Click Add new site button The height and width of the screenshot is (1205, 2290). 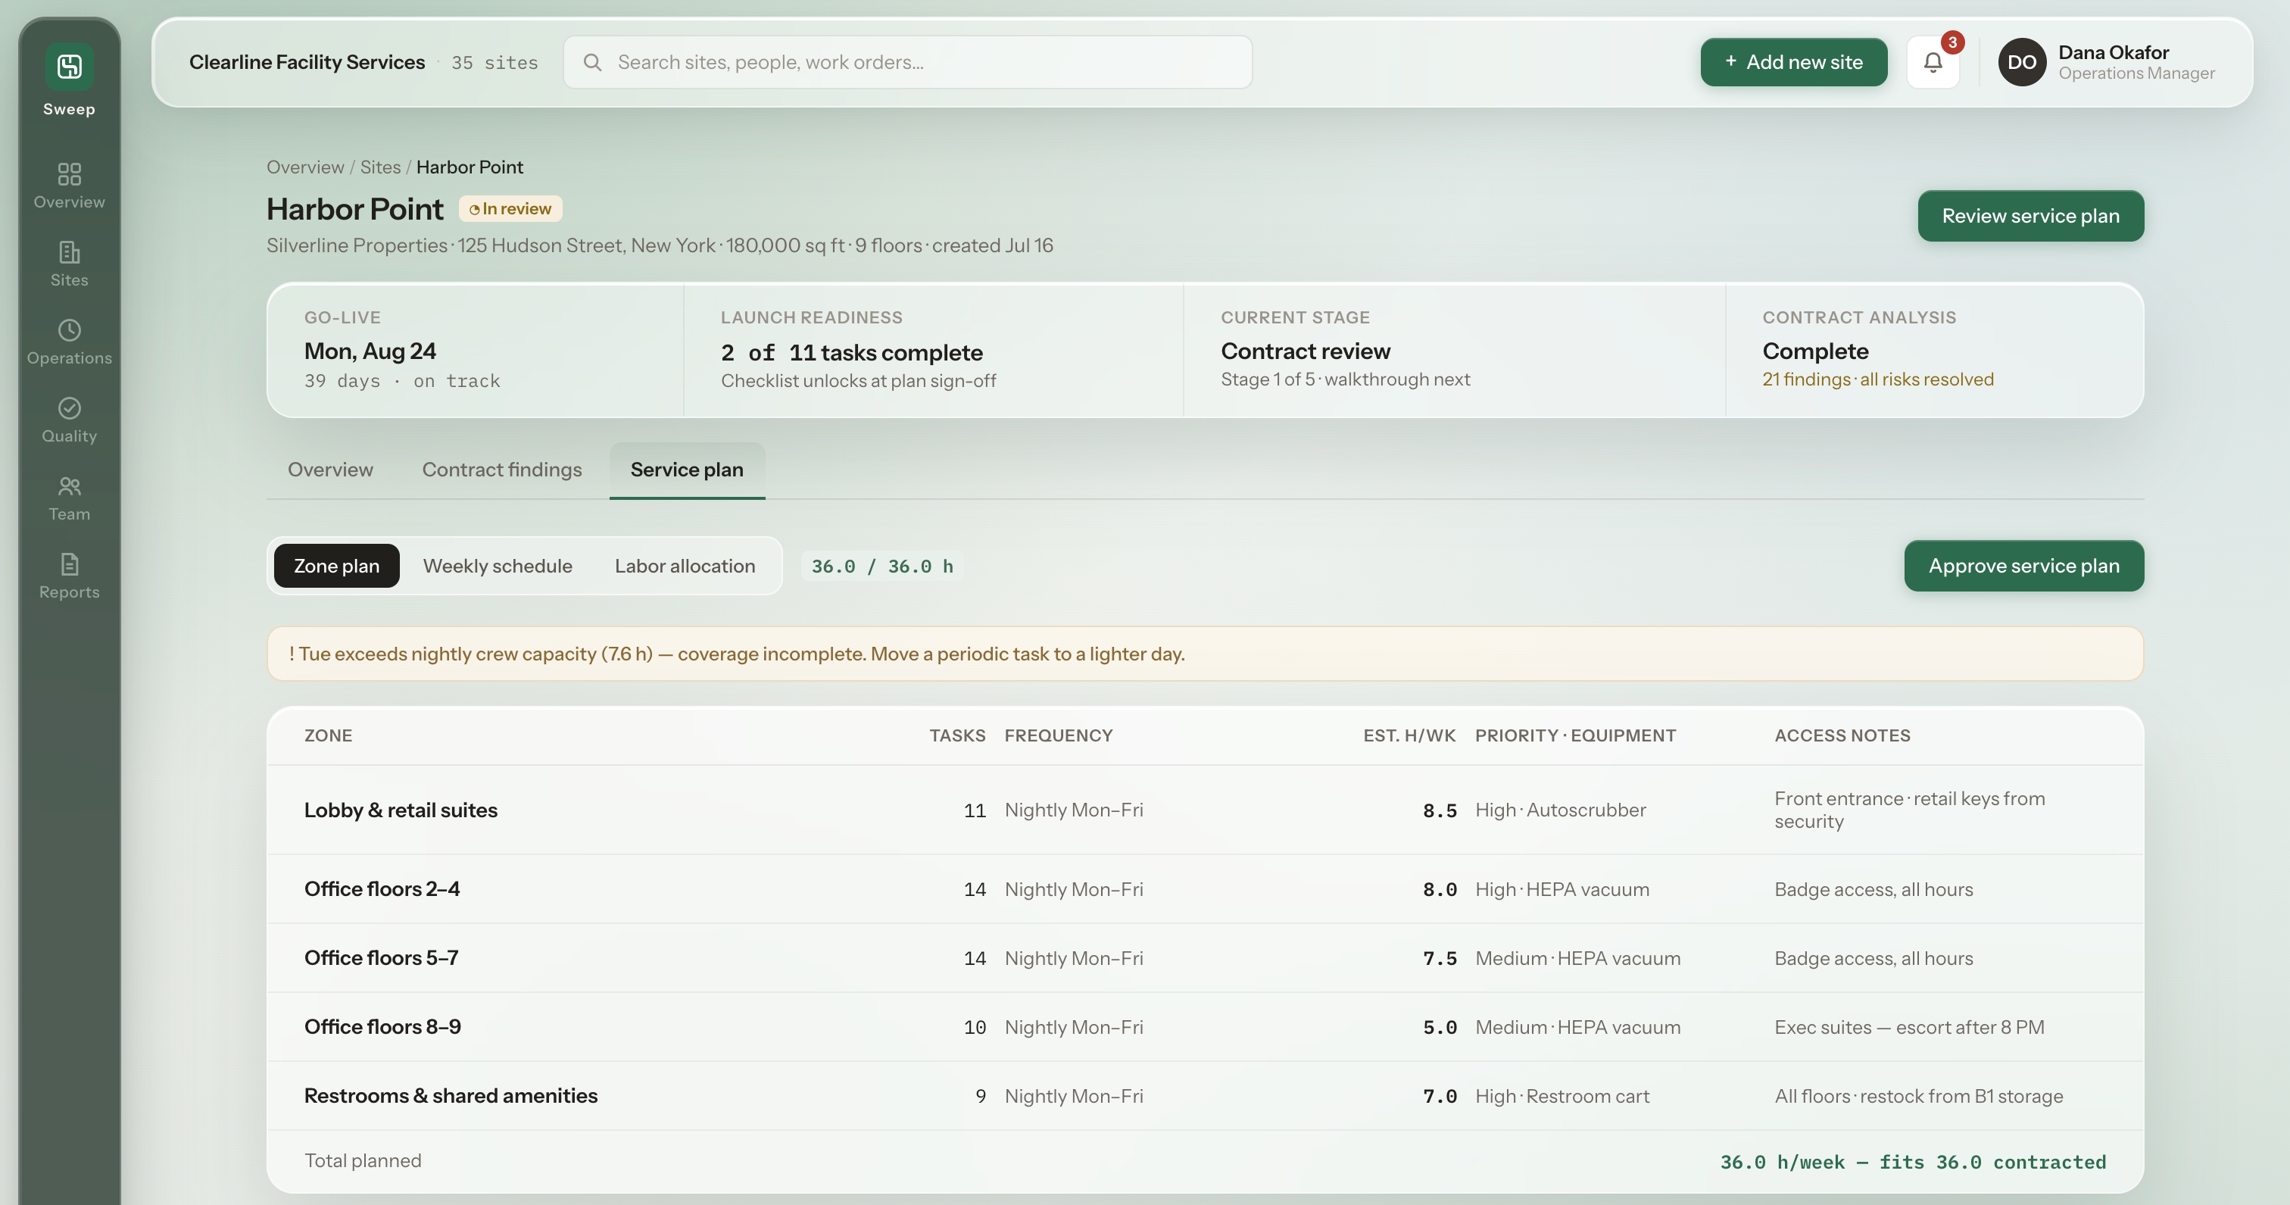click(x=1794, y=62)
